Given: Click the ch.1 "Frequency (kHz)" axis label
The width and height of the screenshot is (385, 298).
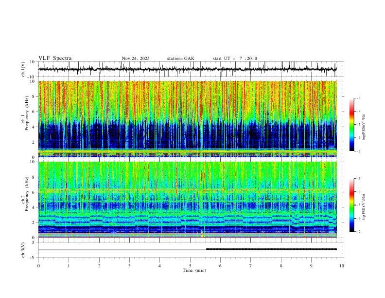Looking at the screenshot, I should coord(27,113).
